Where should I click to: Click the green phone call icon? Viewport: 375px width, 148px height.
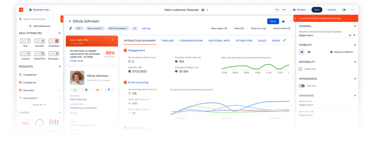point(75,90)
